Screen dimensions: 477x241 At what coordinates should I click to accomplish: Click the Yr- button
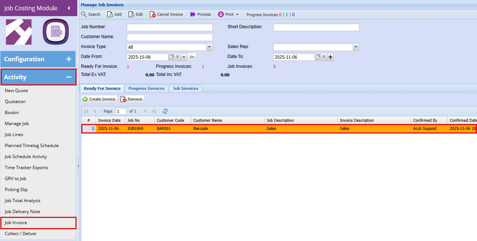tap(192, 57)
